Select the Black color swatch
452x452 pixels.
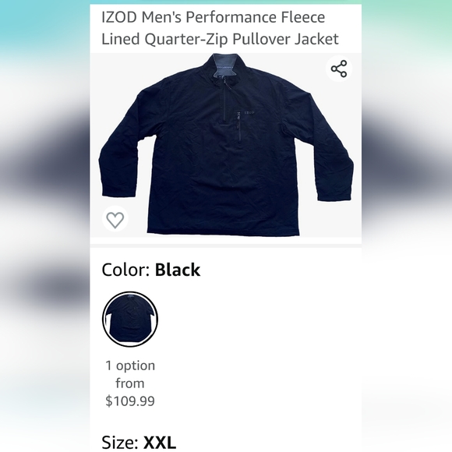130,319
